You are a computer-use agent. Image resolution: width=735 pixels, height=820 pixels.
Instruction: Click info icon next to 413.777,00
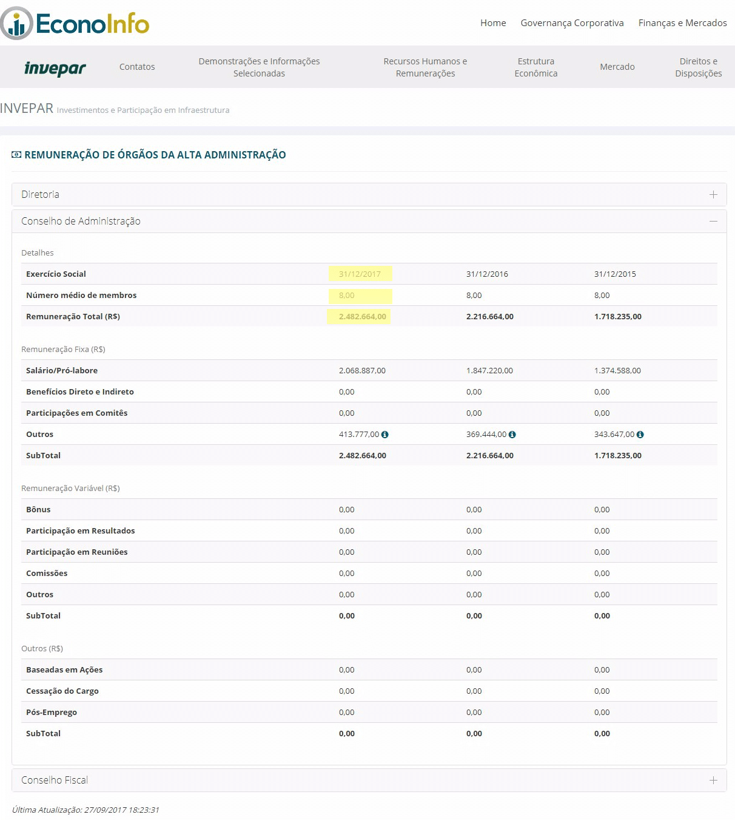[x=385, y=435]
